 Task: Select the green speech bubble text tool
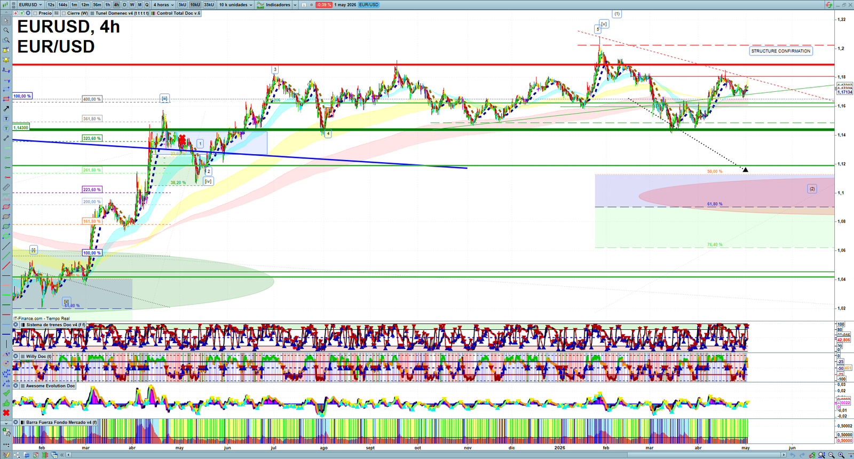pyautogui.click(x=6, y=128)
